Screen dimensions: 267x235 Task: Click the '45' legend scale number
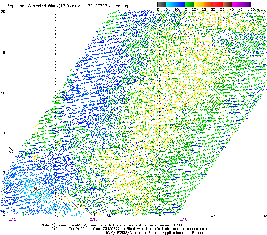(241, 10)
